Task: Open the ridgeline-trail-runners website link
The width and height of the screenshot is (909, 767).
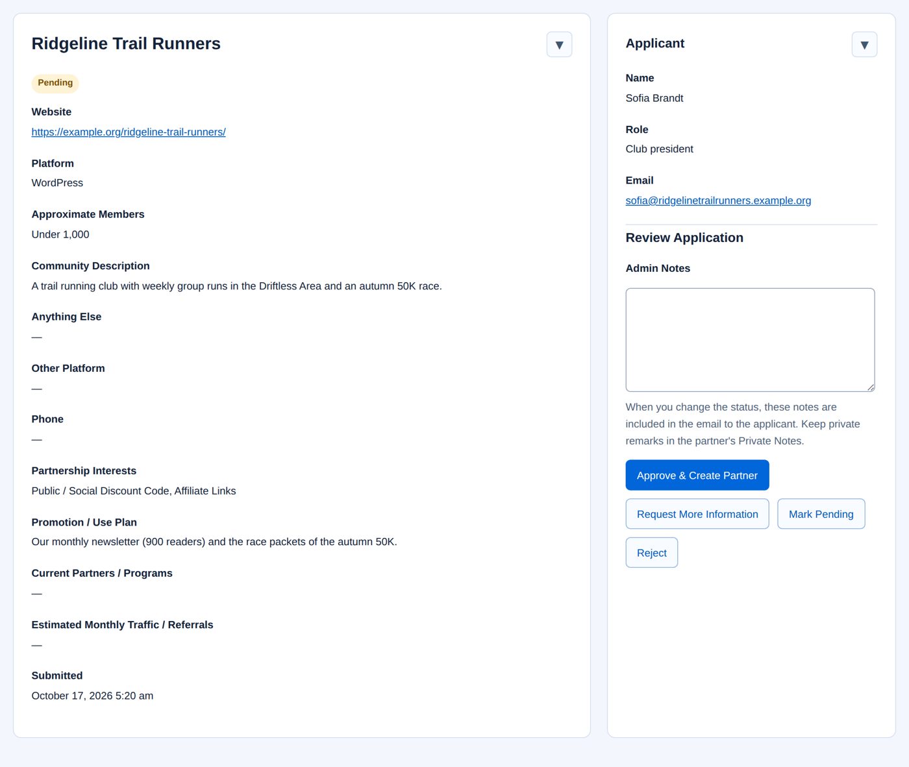Action: (x=129, y=132)
